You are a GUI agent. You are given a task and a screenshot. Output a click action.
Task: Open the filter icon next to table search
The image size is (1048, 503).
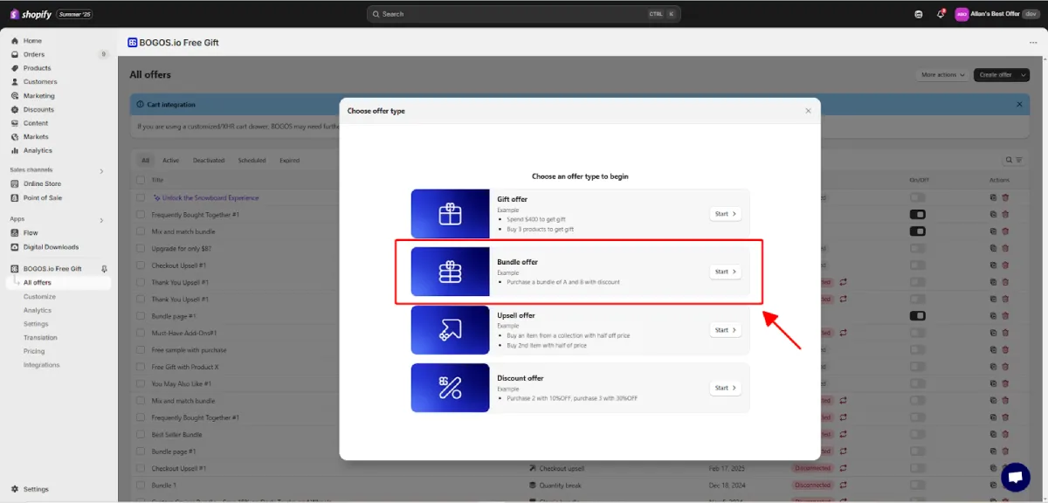1019,160
